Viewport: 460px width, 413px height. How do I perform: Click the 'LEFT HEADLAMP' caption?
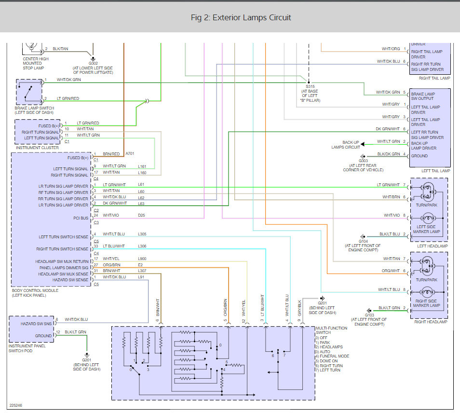pos(433,246)
